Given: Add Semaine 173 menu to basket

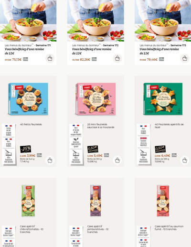Looking at the screenshot, I should point(185,58).
